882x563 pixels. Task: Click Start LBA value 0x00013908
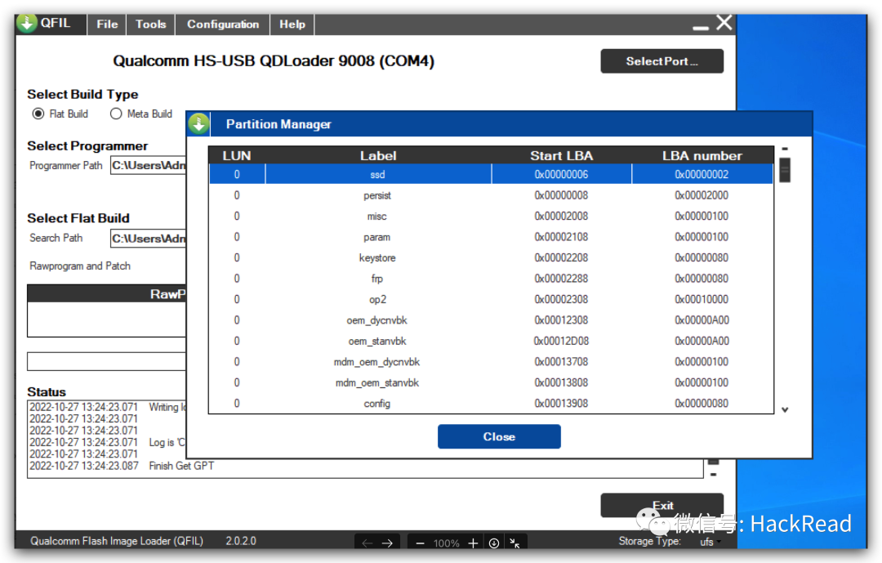561,404
